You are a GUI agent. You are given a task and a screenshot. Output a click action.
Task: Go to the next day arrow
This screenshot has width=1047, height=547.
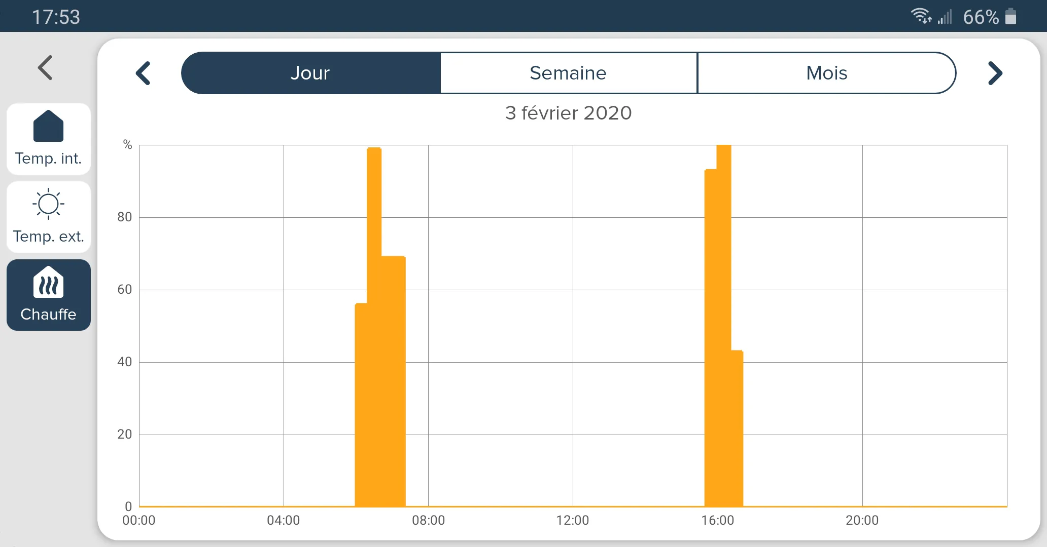(x=995, y=73)
